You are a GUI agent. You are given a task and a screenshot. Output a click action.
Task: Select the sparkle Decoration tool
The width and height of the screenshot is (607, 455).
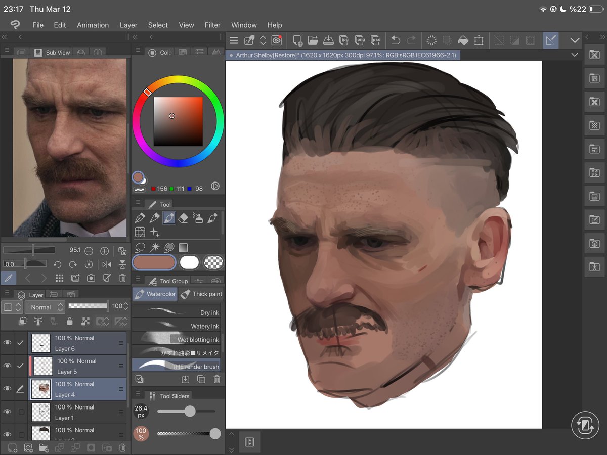coord(154,233)
